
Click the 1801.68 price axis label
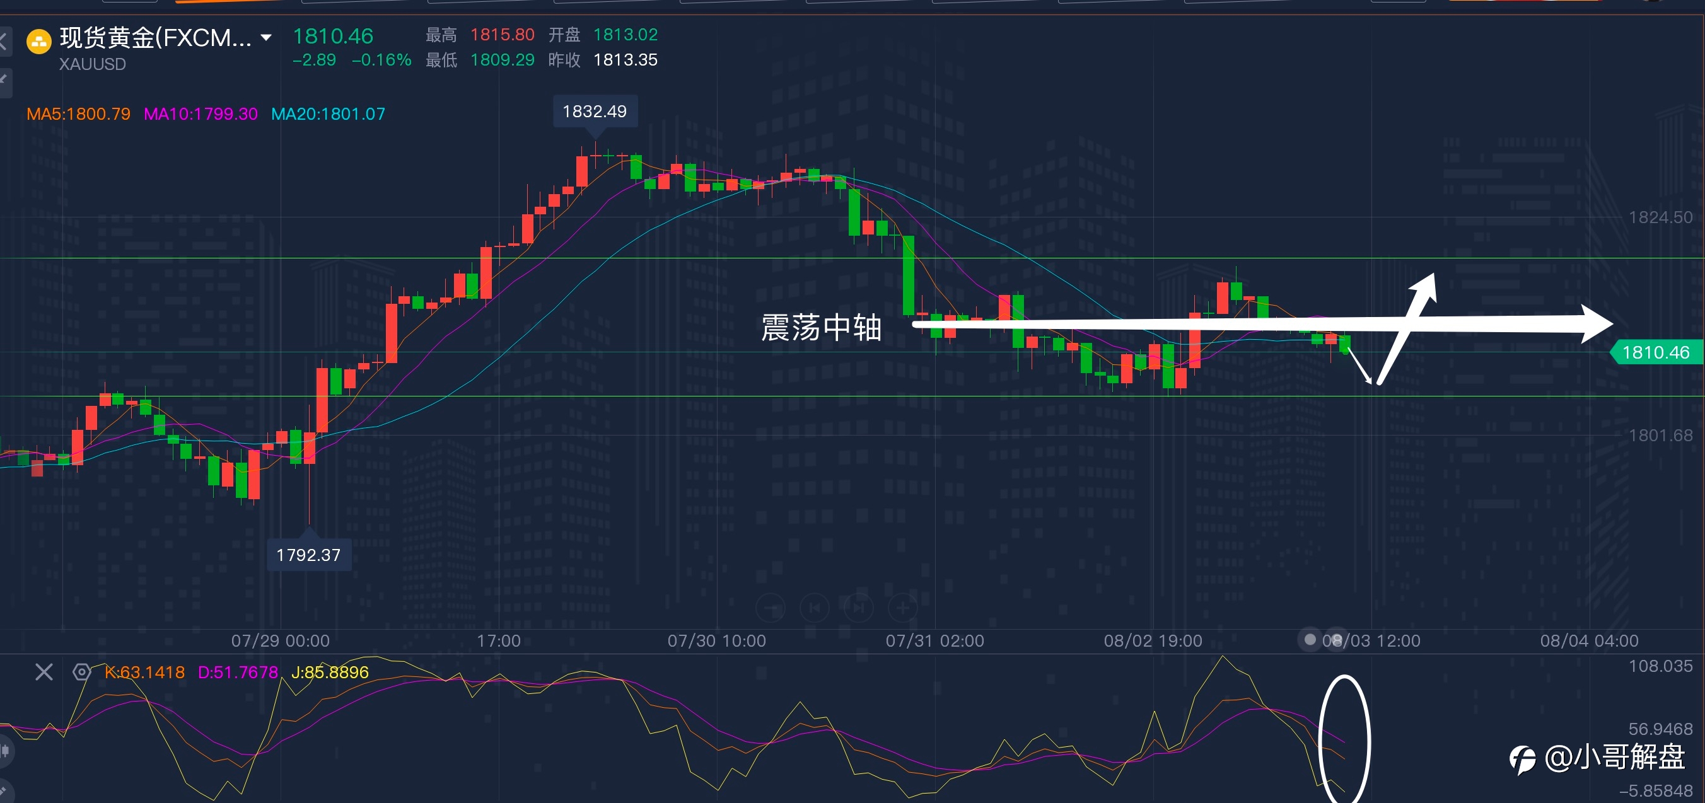coord(1660,436)
